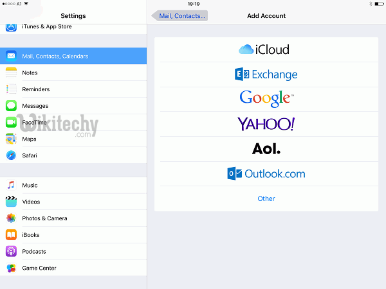
Task: Open Photos & Camera flower icon
Action: point(11,218)
